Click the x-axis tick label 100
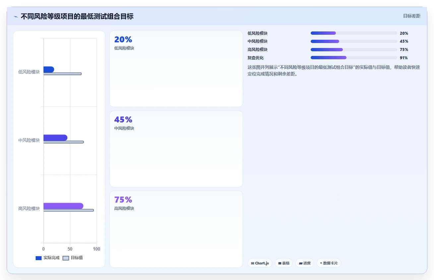 tap(96, 249)
